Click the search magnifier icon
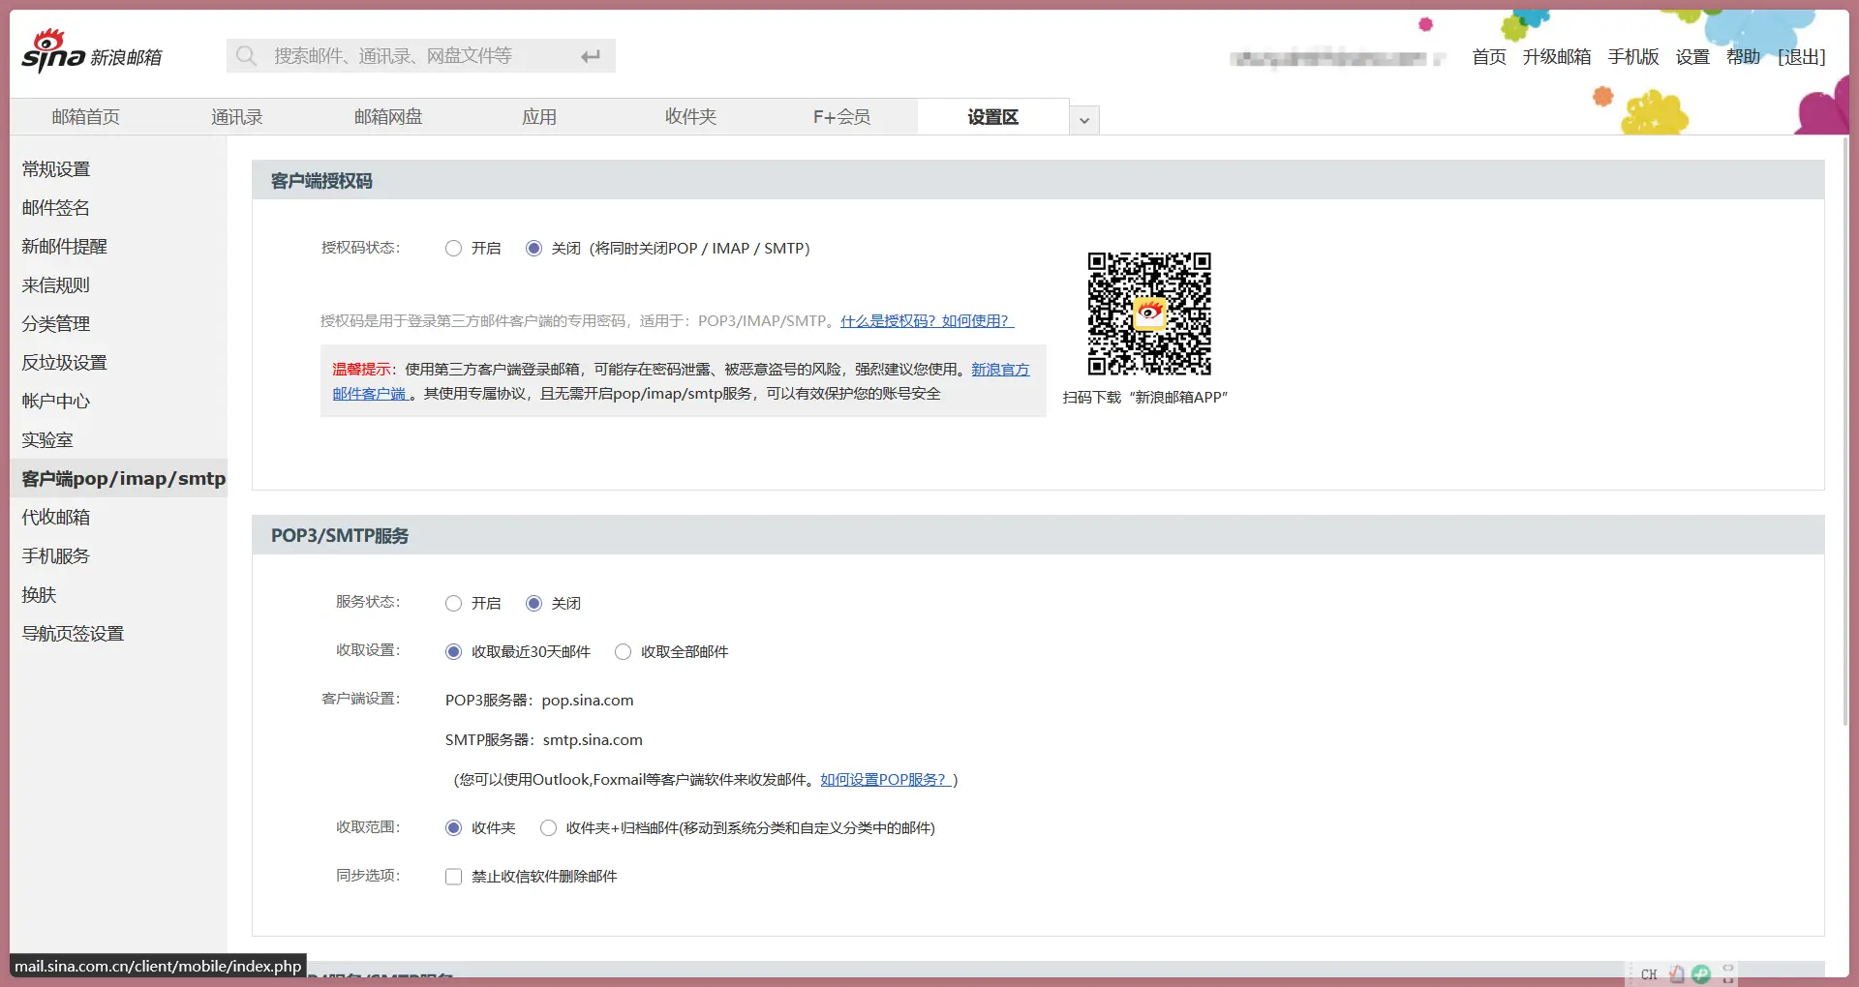1859x987 pixels. (247, 56)
